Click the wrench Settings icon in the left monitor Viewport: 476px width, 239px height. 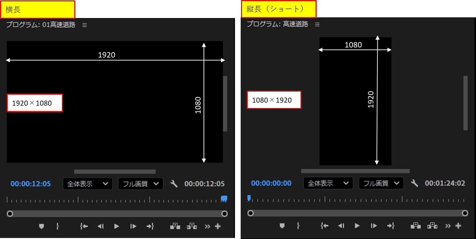click(174, 184)
